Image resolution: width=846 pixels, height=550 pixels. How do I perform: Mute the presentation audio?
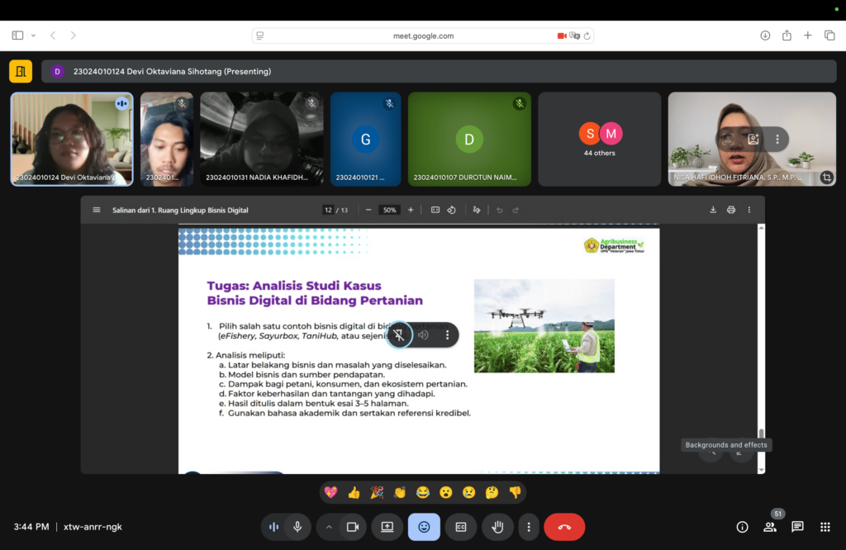coord(424,334)
